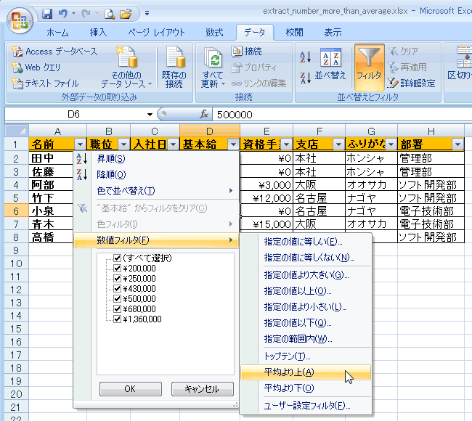
Task: Expand 色で並べ替え submenu
Action: [x=156, y=190]
